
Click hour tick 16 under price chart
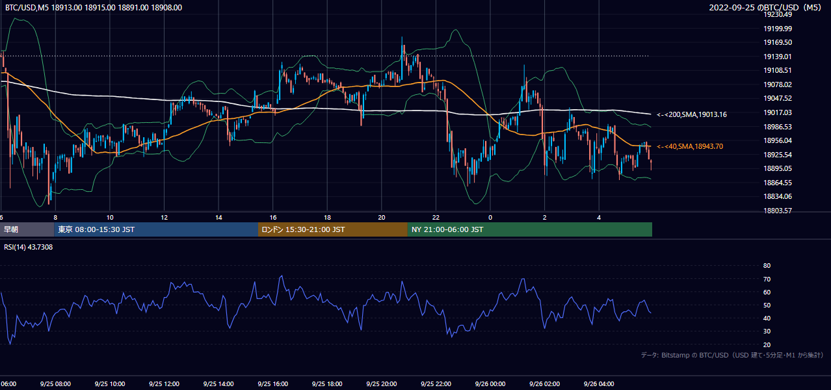tap(273, 217)
